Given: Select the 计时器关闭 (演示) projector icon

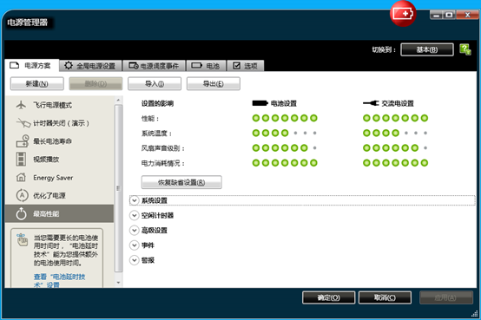Looking at the screenshot, I should [x=23, y=123].
